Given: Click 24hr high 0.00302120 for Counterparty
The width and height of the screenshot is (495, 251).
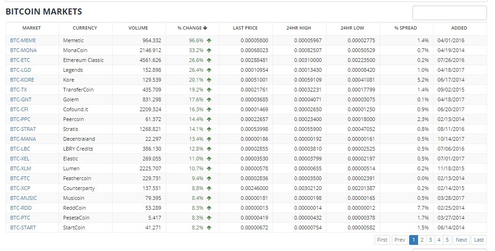Looking at the screenshot, I should [308, 188].
